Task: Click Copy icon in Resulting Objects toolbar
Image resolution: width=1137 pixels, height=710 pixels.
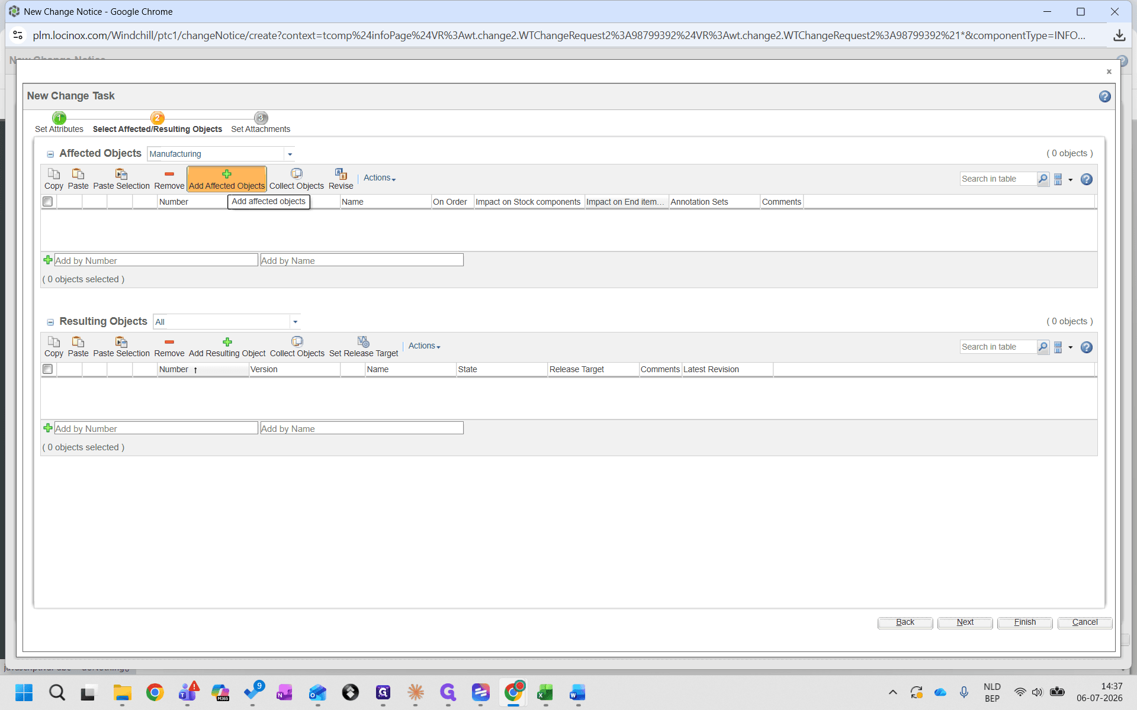Action: point(53,342)
